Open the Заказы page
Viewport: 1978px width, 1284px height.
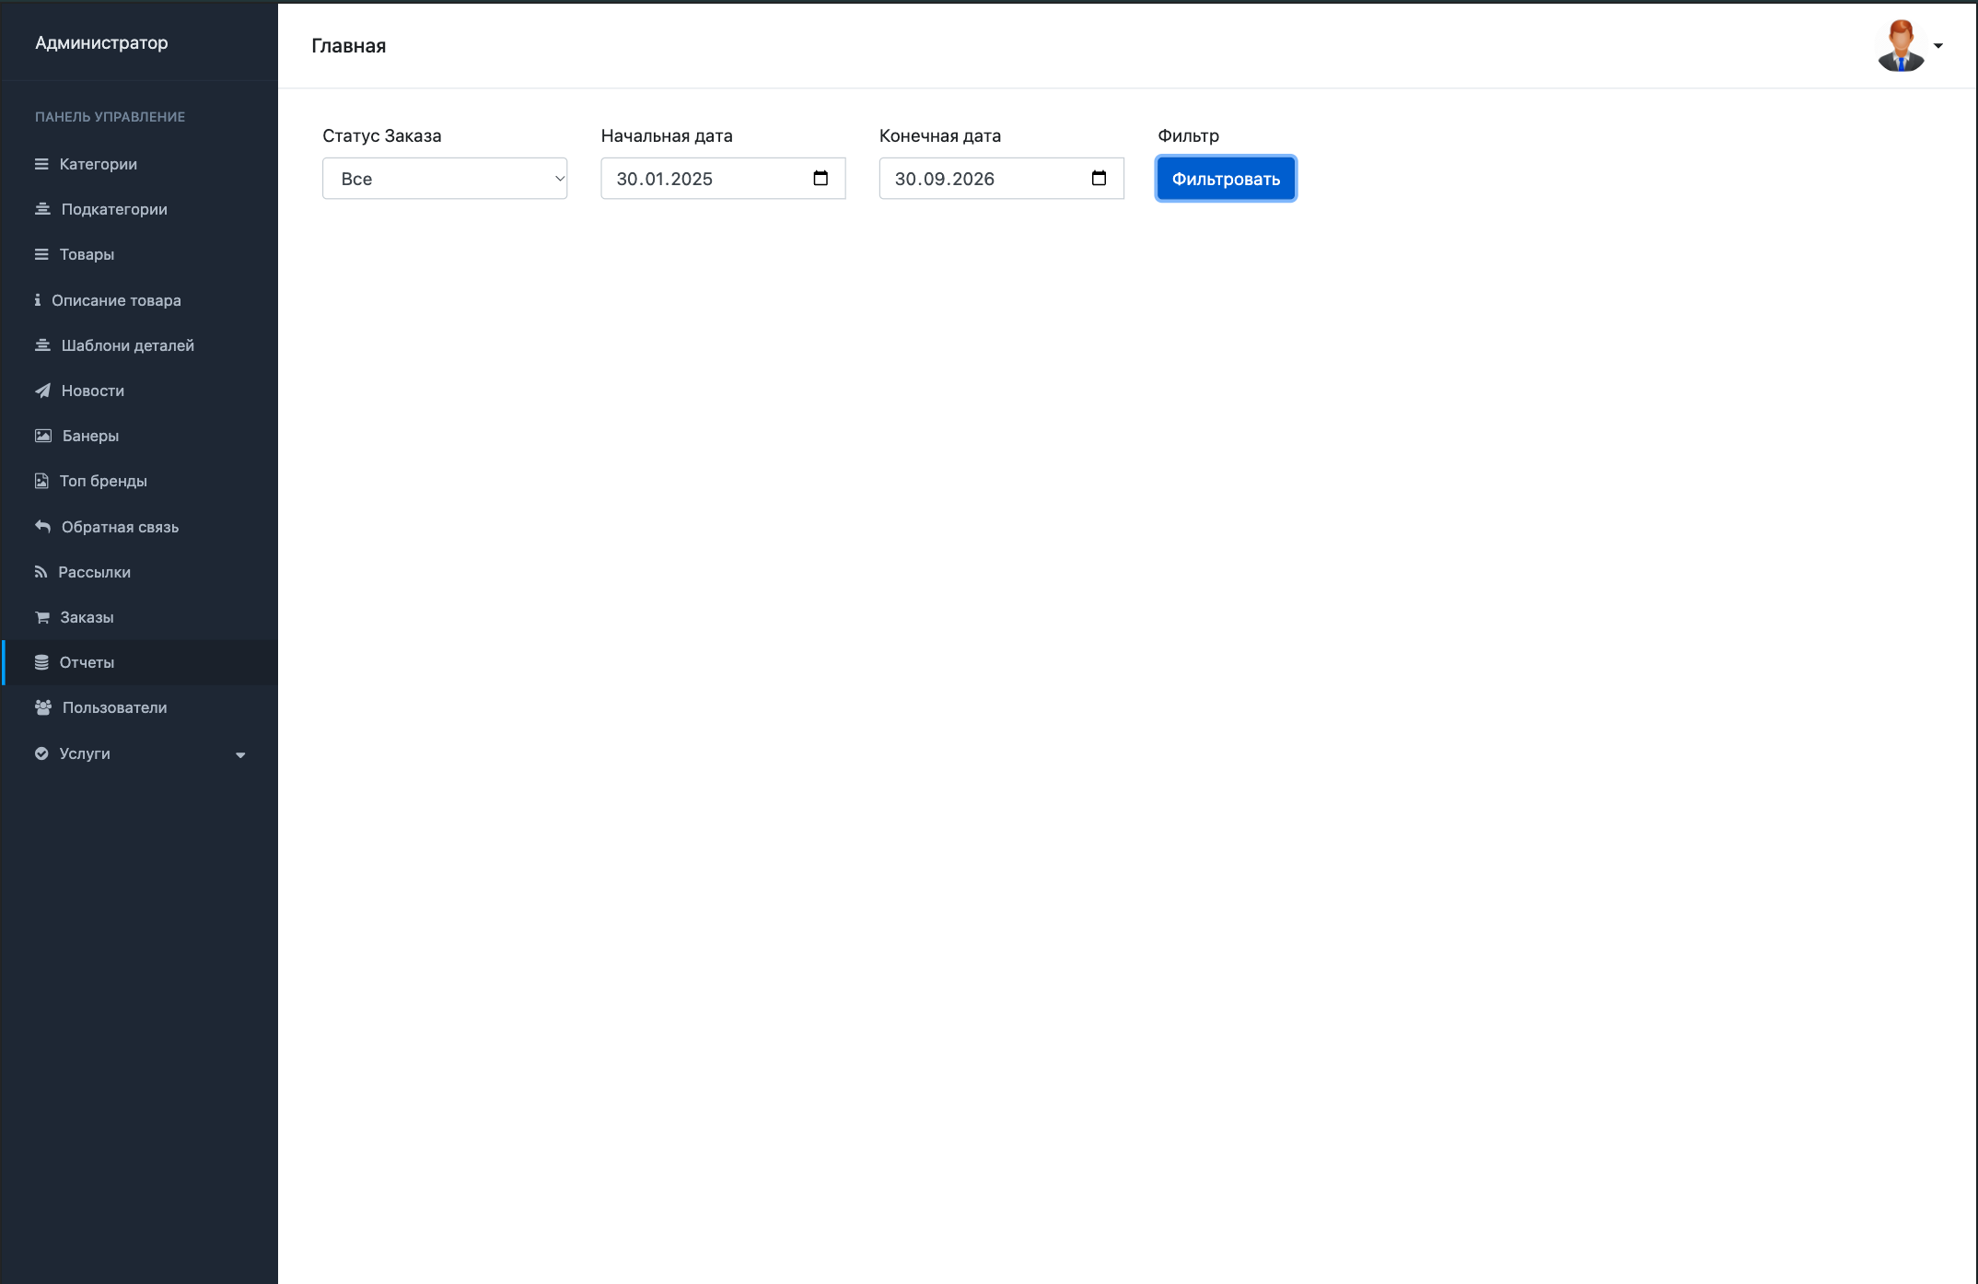click(139, 617)
